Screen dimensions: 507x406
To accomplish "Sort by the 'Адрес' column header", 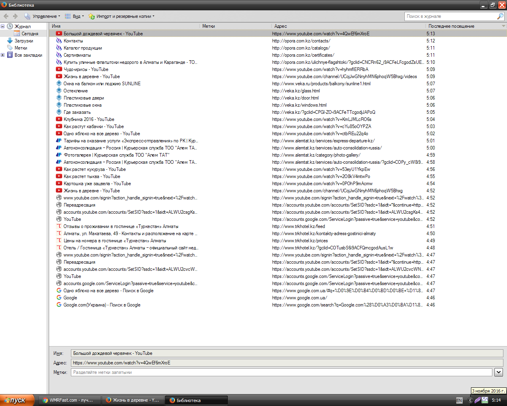I will [x=349, y=26].
